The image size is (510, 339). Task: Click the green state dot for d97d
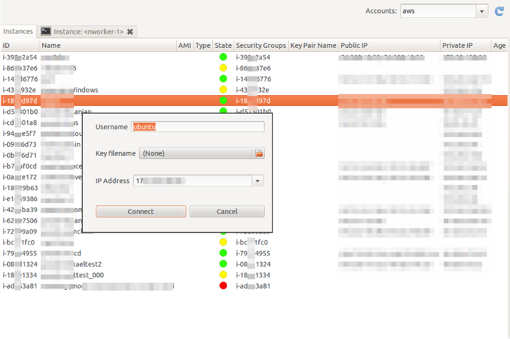223,100
